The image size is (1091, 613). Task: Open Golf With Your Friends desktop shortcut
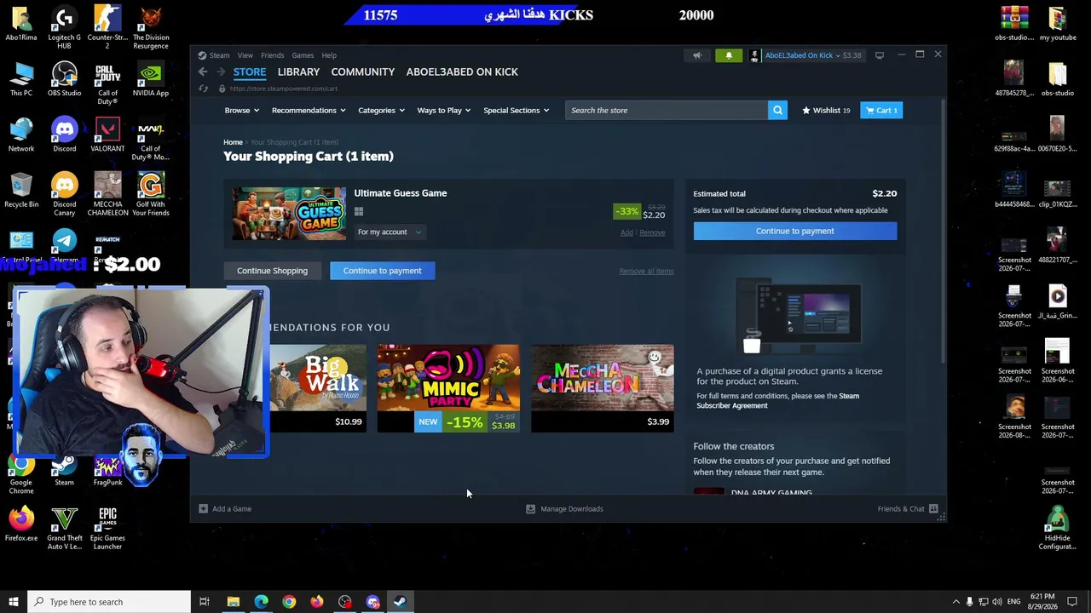point(151,195)
